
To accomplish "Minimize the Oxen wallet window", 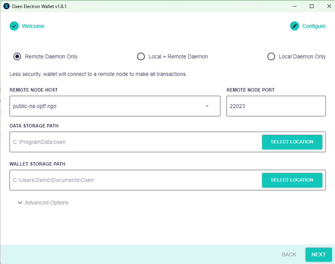I will pos(295,6).
